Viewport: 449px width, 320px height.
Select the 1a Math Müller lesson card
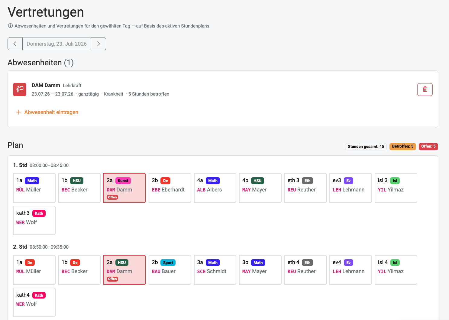click(x=34, y=188)
